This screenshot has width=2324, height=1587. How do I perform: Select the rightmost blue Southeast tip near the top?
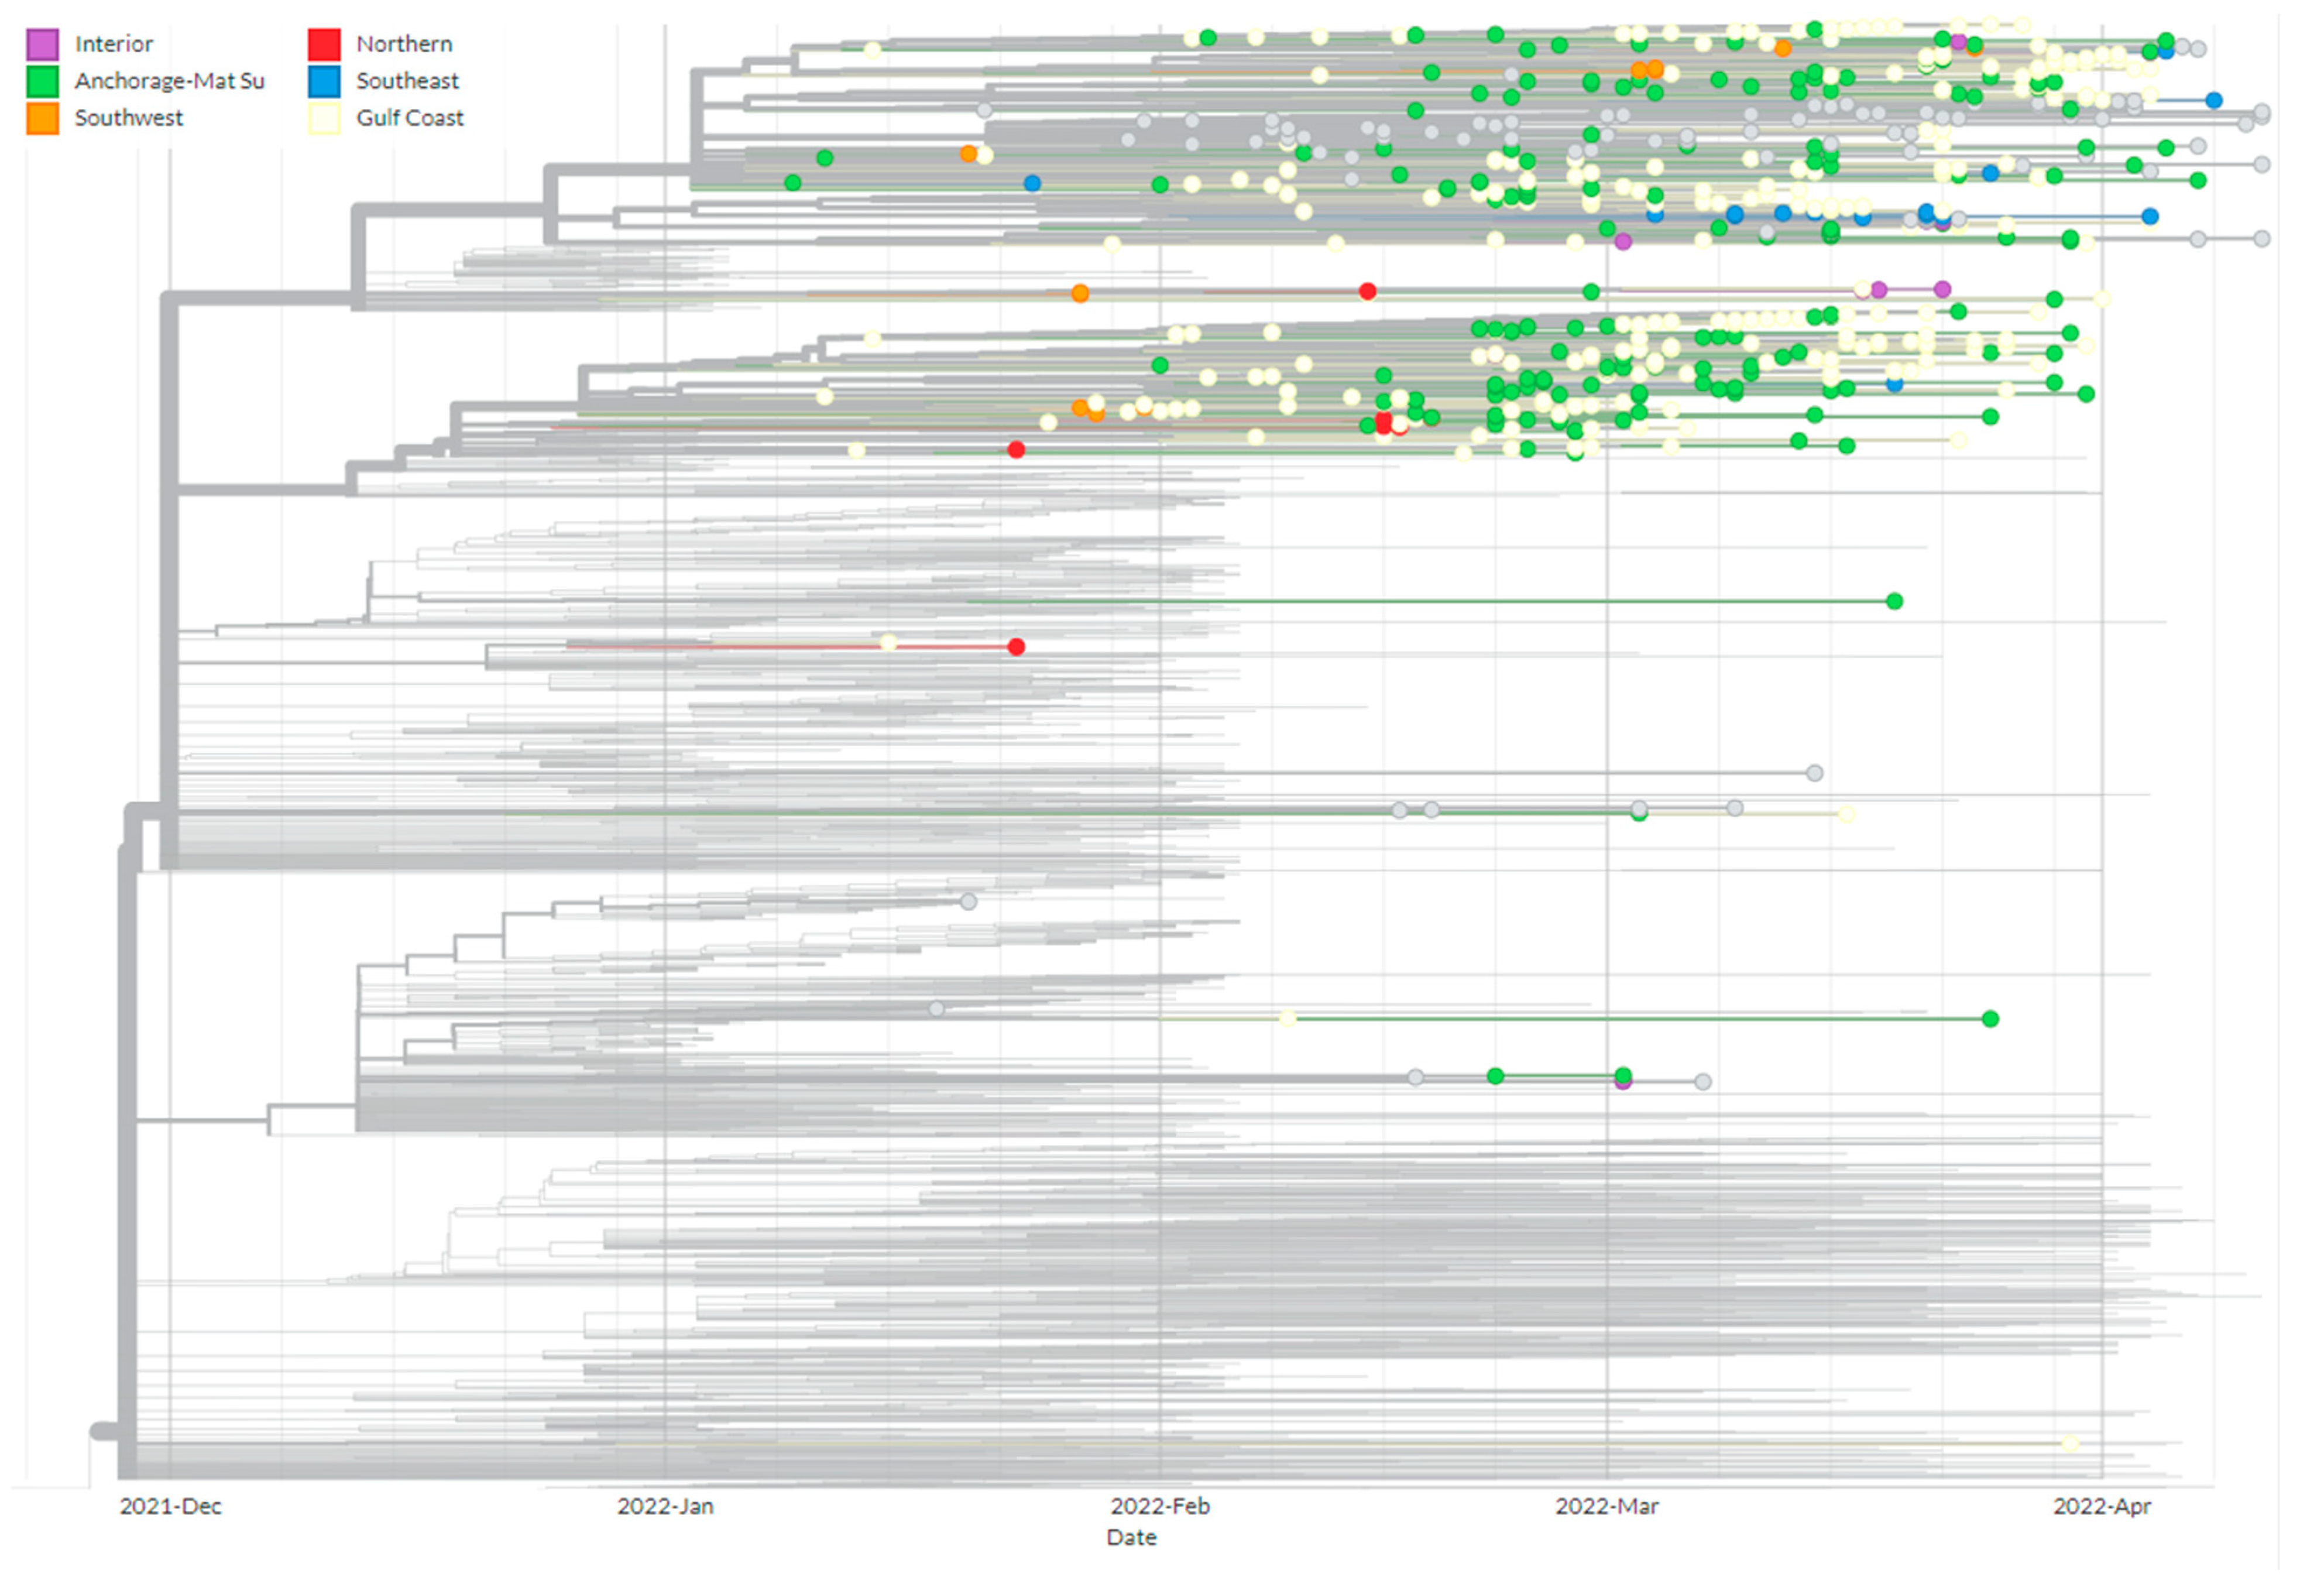tap(2214, 100)
